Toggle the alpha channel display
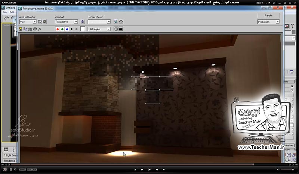Image resolution: width=299 pixels, height=174 pixels. tap(72, 29)
